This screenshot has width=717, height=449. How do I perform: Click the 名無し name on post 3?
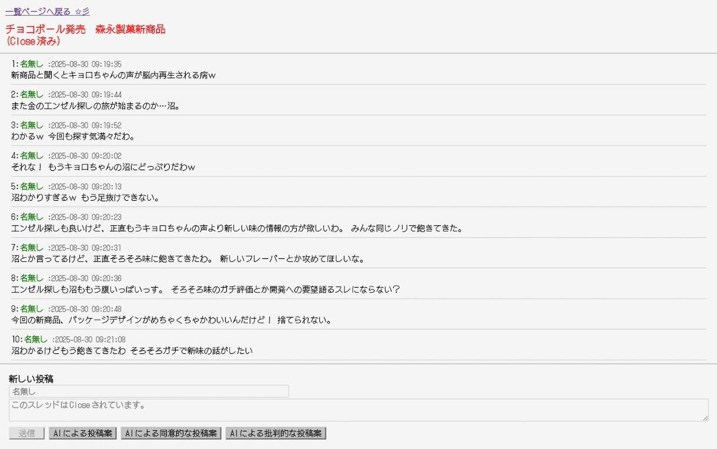32,125
